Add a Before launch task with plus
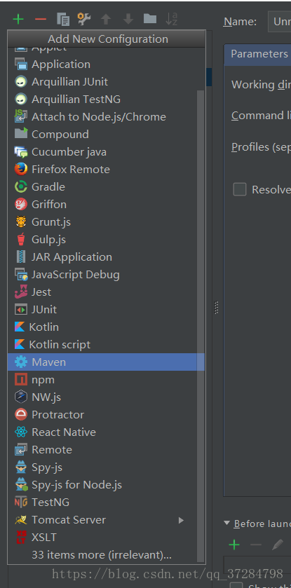The width and height of the screenshot is (291, 588). pos(234,545)
